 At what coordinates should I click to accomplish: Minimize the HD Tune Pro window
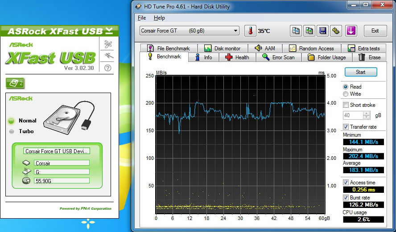click(x=354, y=4)
